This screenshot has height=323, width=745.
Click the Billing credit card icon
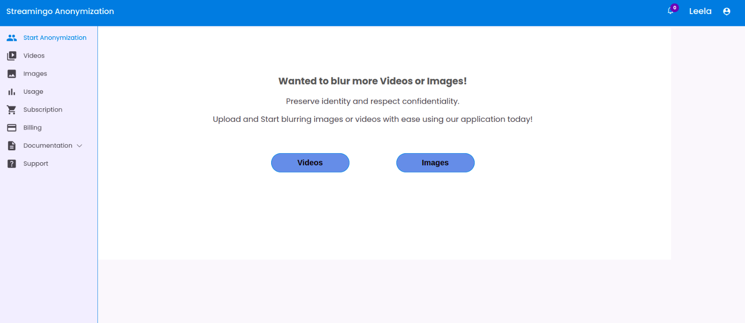point(12,128)
